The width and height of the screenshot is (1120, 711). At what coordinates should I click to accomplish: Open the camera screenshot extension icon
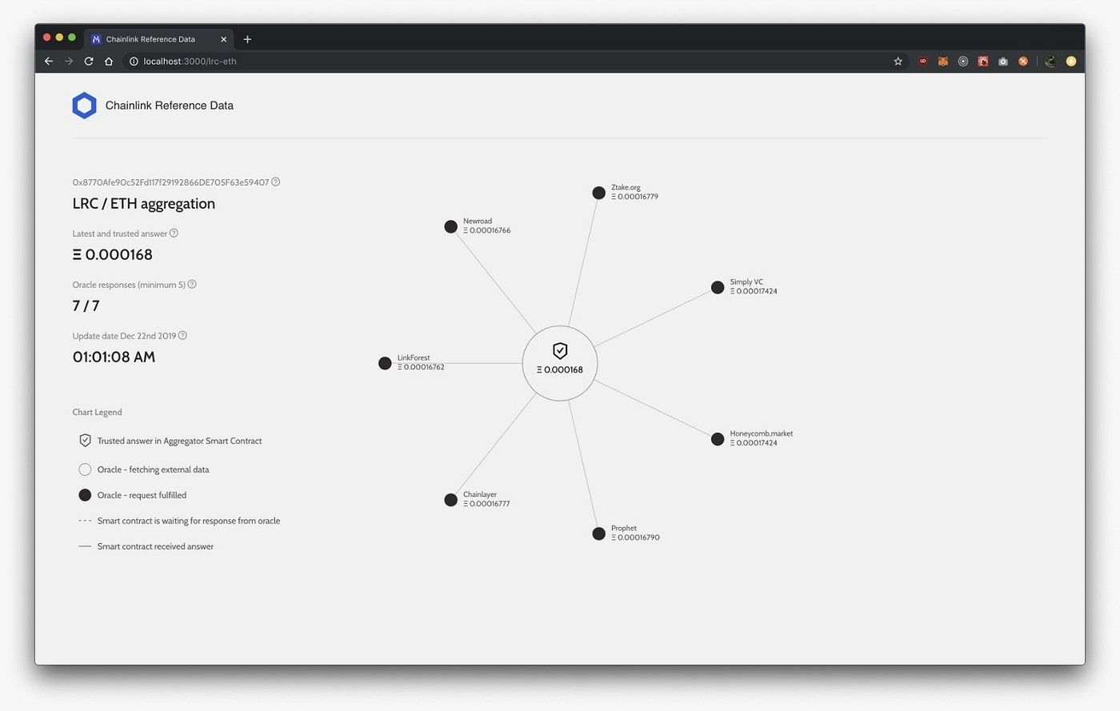(1002, 61)
